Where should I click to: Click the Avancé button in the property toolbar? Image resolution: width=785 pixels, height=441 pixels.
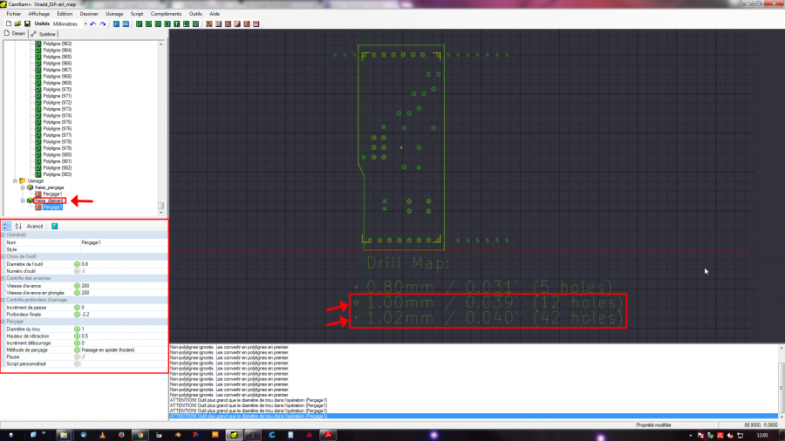35,227
